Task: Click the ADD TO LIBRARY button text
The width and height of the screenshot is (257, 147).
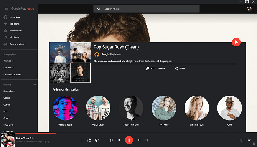Action: coord(158,68)
